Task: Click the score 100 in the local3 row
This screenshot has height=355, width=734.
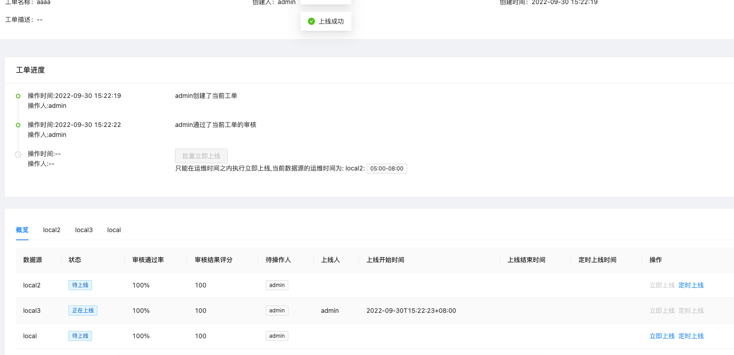Action: coord(200,311)
